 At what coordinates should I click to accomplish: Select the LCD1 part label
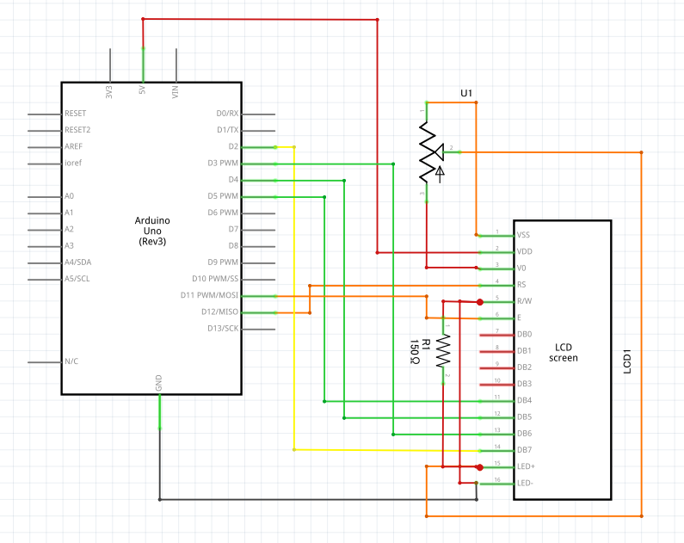coord(627,361)
